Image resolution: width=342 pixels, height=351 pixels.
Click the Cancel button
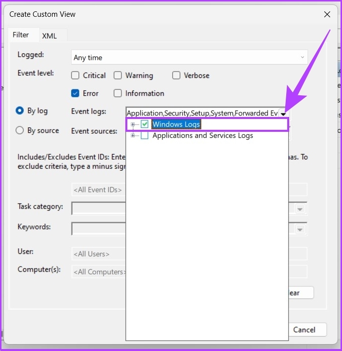[307, 329]
